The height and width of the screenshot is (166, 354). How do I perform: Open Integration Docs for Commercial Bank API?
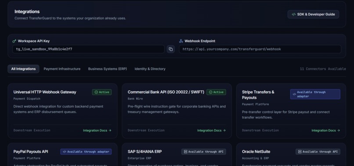(x=211, y=130)
